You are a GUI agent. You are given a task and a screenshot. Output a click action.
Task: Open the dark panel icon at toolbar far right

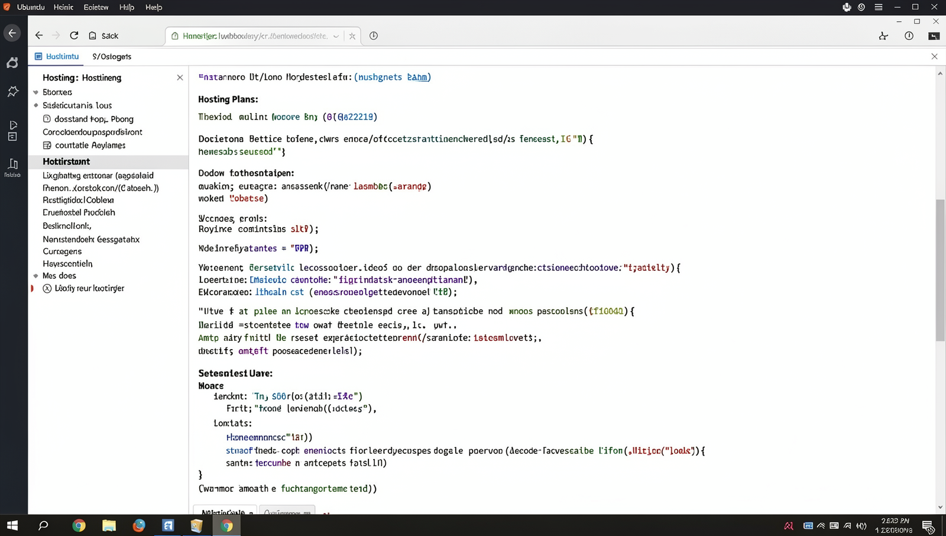[934, 36]
